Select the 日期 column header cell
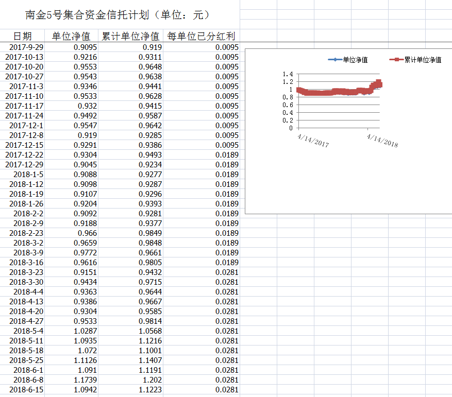Image resolution: width=452 pixels, height=397 pixels. click(x=22, y=36)
